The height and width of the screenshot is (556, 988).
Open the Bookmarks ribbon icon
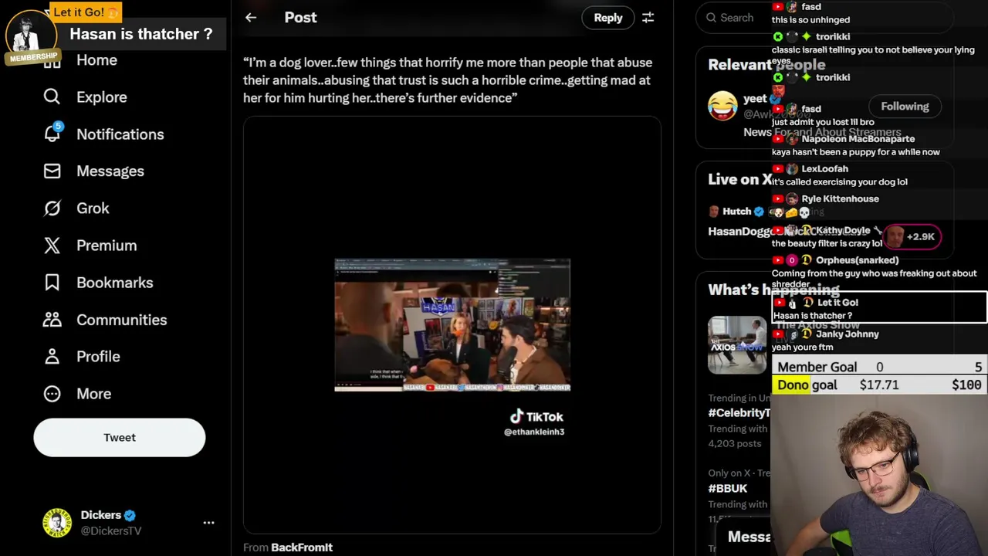click(52, 282)
